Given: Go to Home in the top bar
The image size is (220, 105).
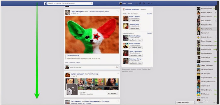Looking at the screenshot, I should point(130,3).
